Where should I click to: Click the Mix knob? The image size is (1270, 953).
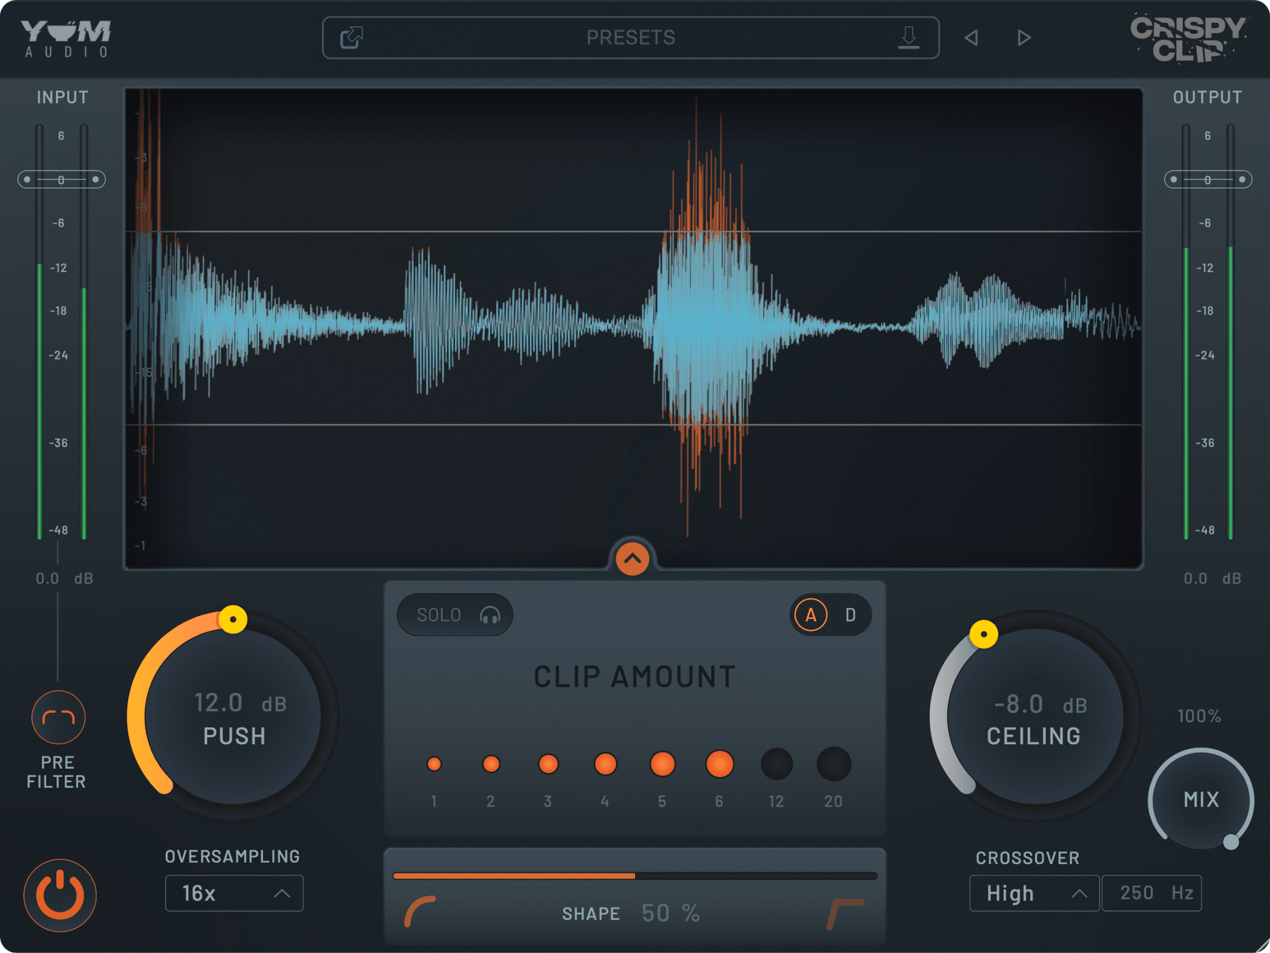pyautogui.click(x=1200, y=800)
